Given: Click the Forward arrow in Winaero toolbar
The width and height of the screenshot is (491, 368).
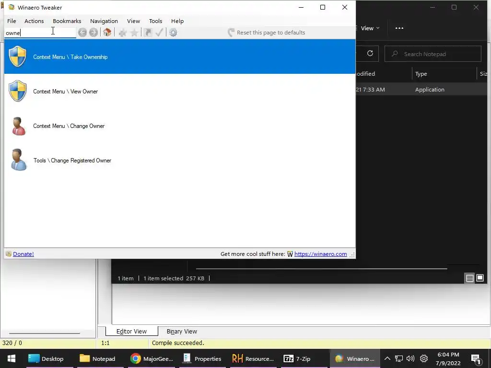Looking at the screenshot, I should 94,32.
